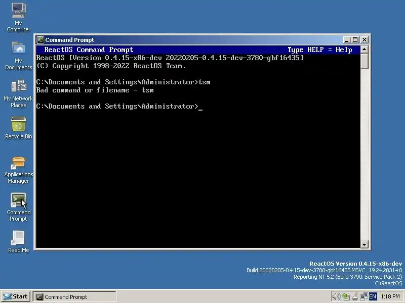Click the Command Prompt taskbar button

tap(74, 297)
